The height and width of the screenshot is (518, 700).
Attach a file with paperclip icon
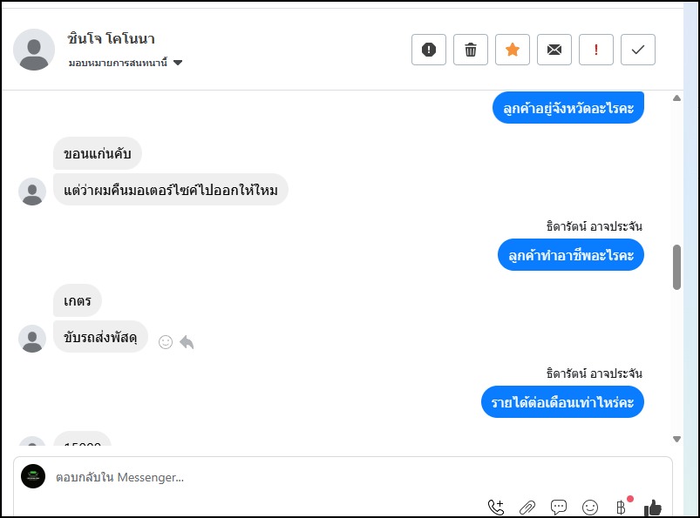point(527,507)
